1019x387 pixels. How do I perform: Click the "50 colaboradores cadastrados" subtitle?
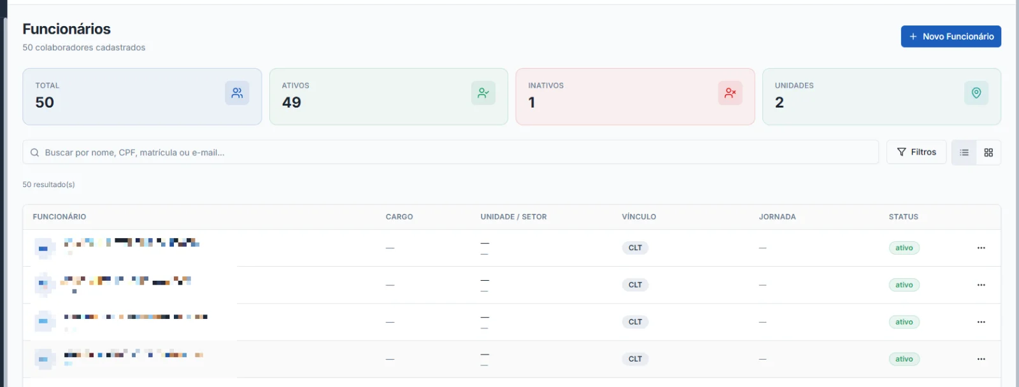(83, 48)
